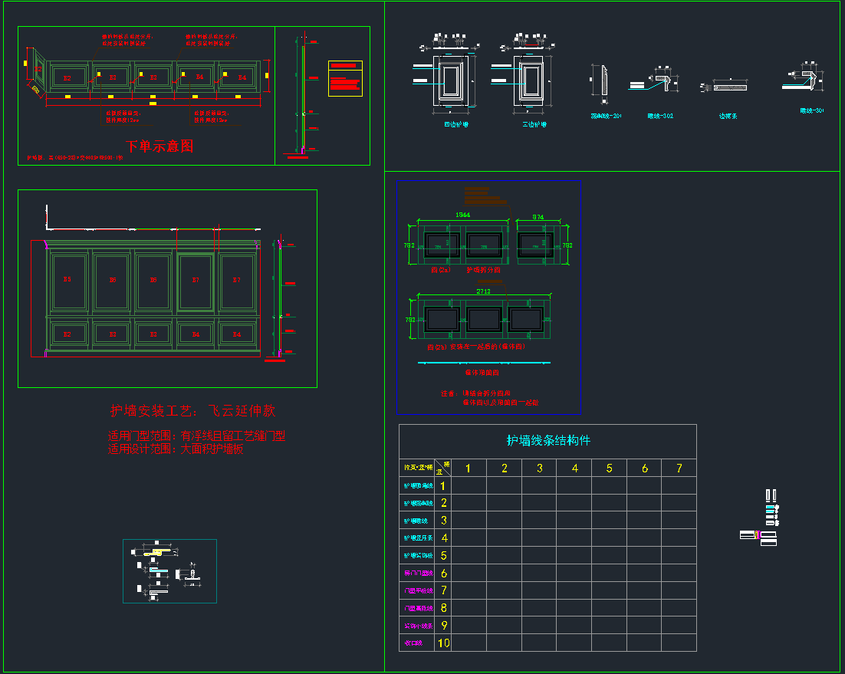Select row number 10 in the table

tap(443, 643)
